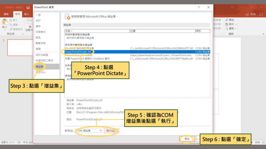The image size is (266, 149).
Task: Click the spell check icon in status bar
Action: tap(19, 142)
